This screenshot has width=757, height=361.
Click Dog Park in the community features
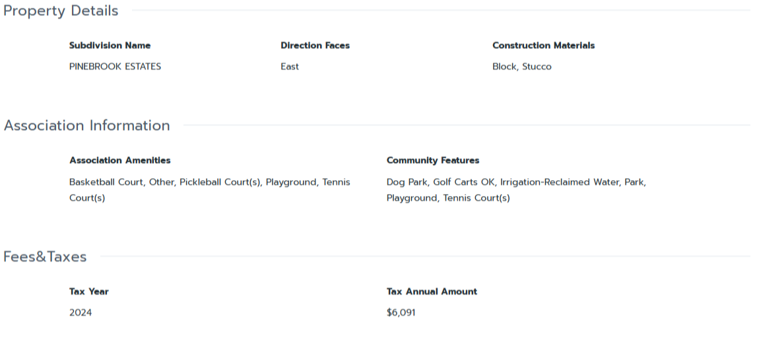click(407, 182)
